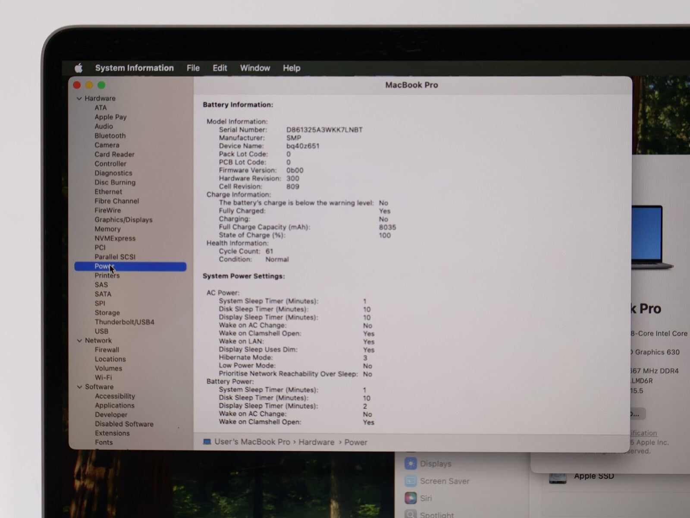
Task: Select Fonts under Software
Action: pos(103,442)
